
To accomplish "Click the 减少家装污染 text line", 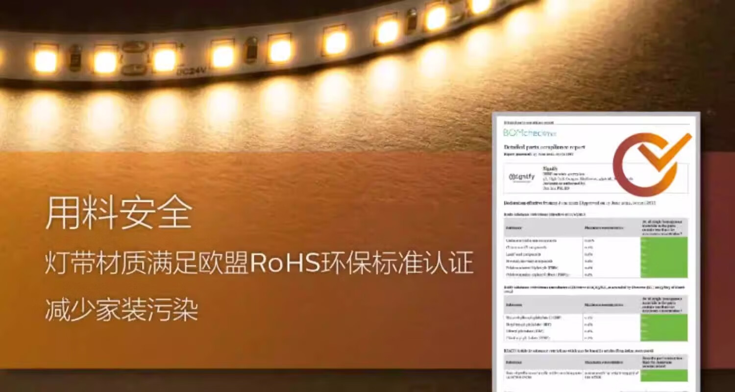I will pos(122,310).
